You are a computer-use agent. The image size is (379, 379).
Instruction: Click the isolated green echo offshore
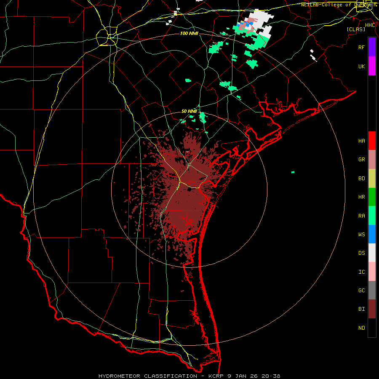[x=293, y=172]
